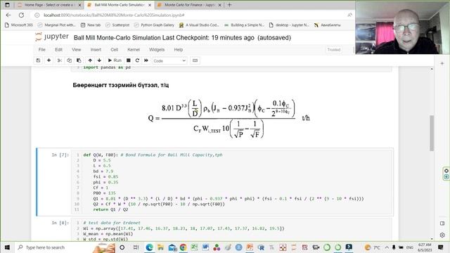Open the Windows Start menu
Screen dimensions: 450x253
click(x=7, y=247)
